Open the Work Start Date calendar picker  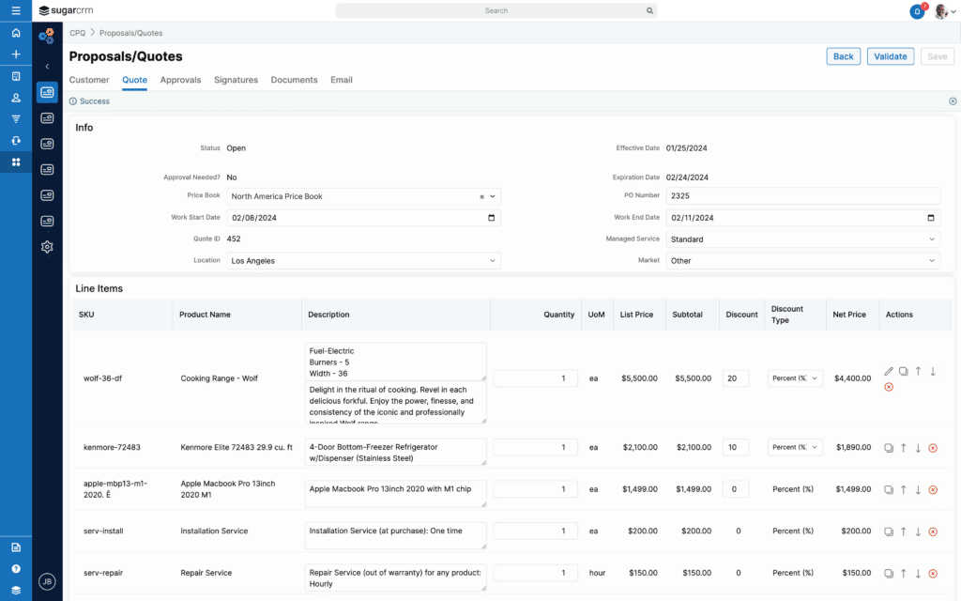click(x=491, y=218)
